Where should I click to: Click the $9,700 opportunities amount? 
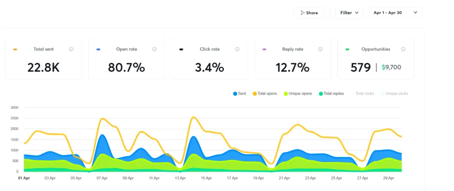click(x=391, y=68)
